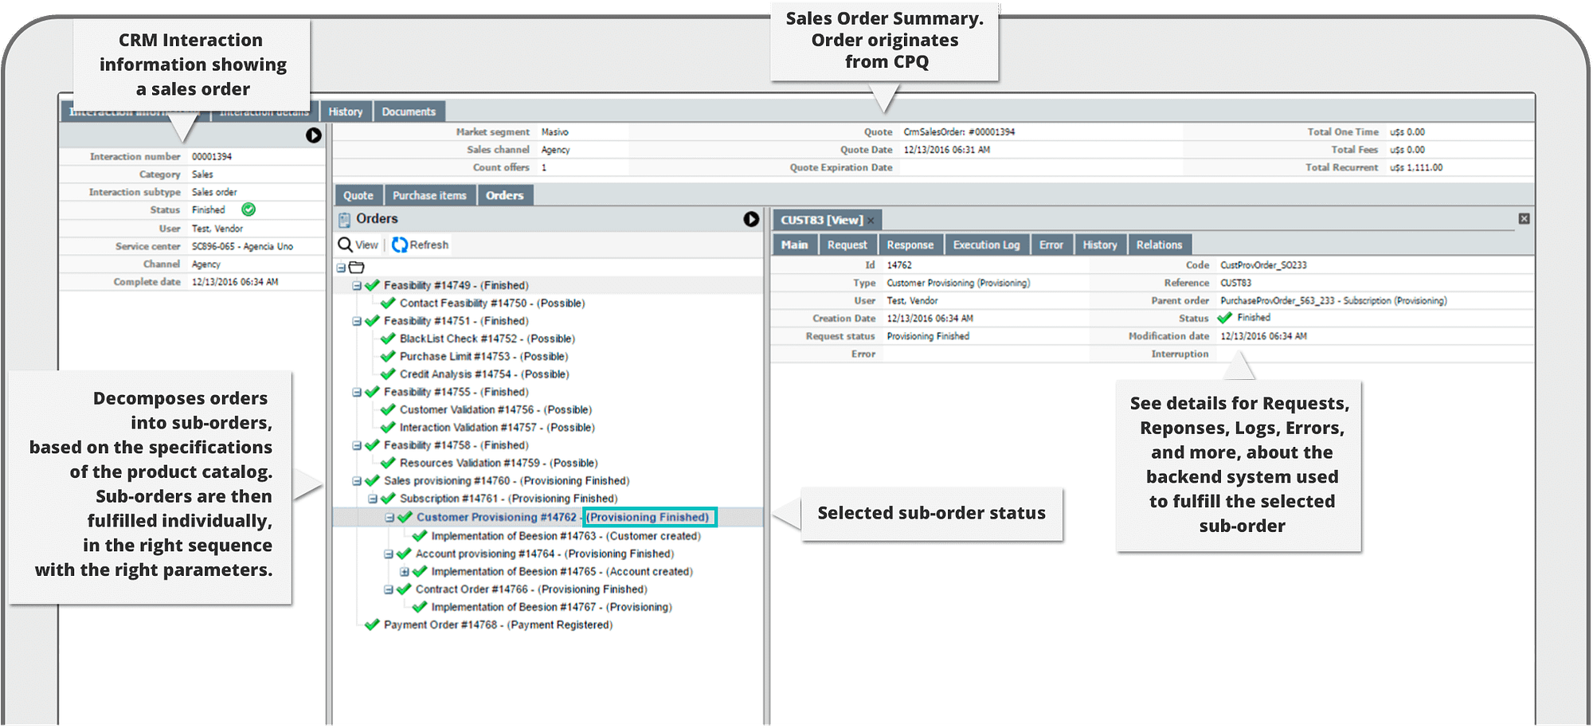Collapse the Feasibility #14749 node
The width and height of the screenshot is (1593, 728).
coord(356,284)
